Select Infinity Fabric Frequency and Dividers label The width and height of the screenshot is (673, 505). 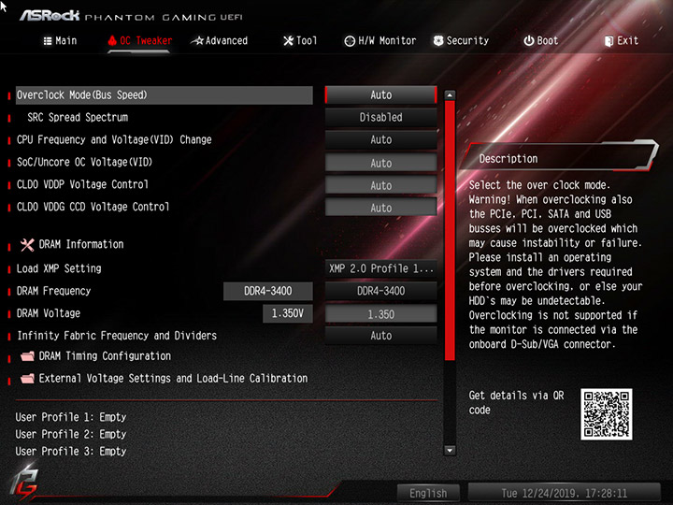coord(117,336)
